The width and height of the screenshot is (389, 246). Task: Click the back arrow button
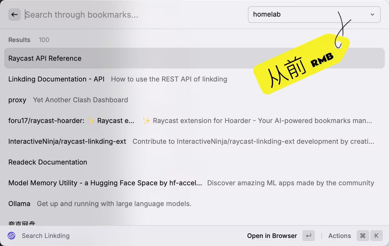coord(15,15)
